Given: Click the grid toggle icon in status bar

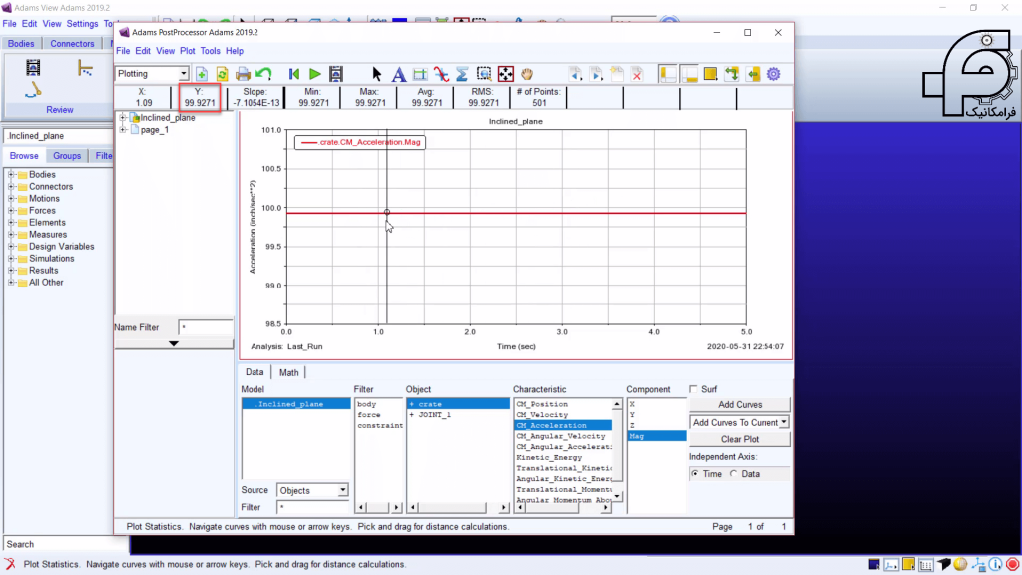Looking at the screenshot, I should (925, 565).
